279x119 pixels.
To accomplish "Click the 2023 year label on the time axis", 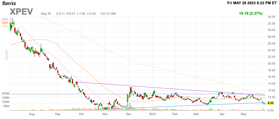I will 152,114.
